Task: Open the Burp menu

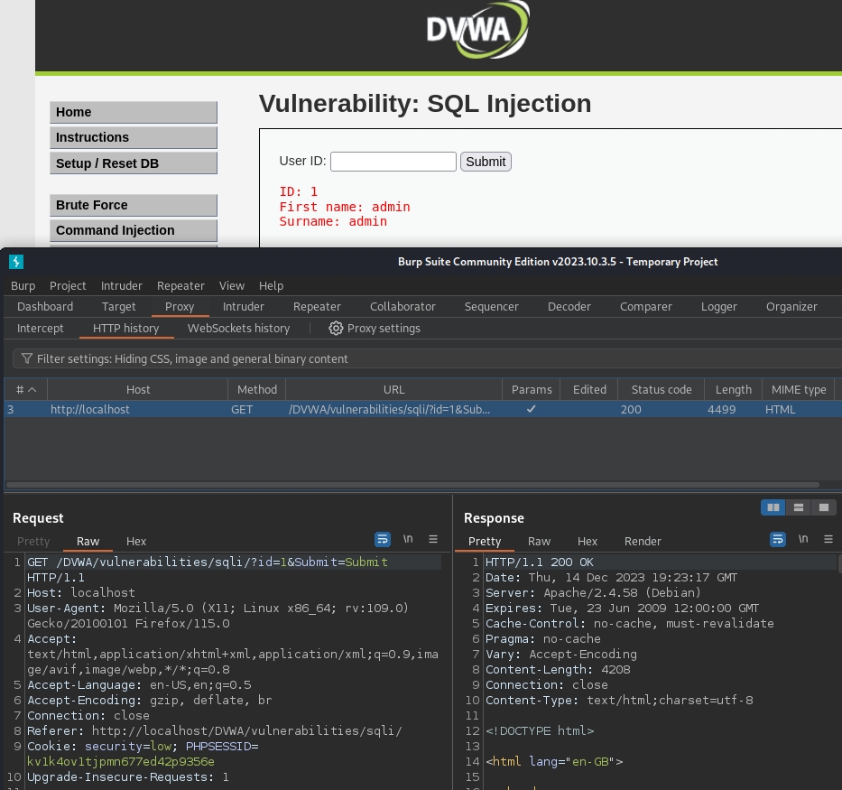Action: pos(23,285)
